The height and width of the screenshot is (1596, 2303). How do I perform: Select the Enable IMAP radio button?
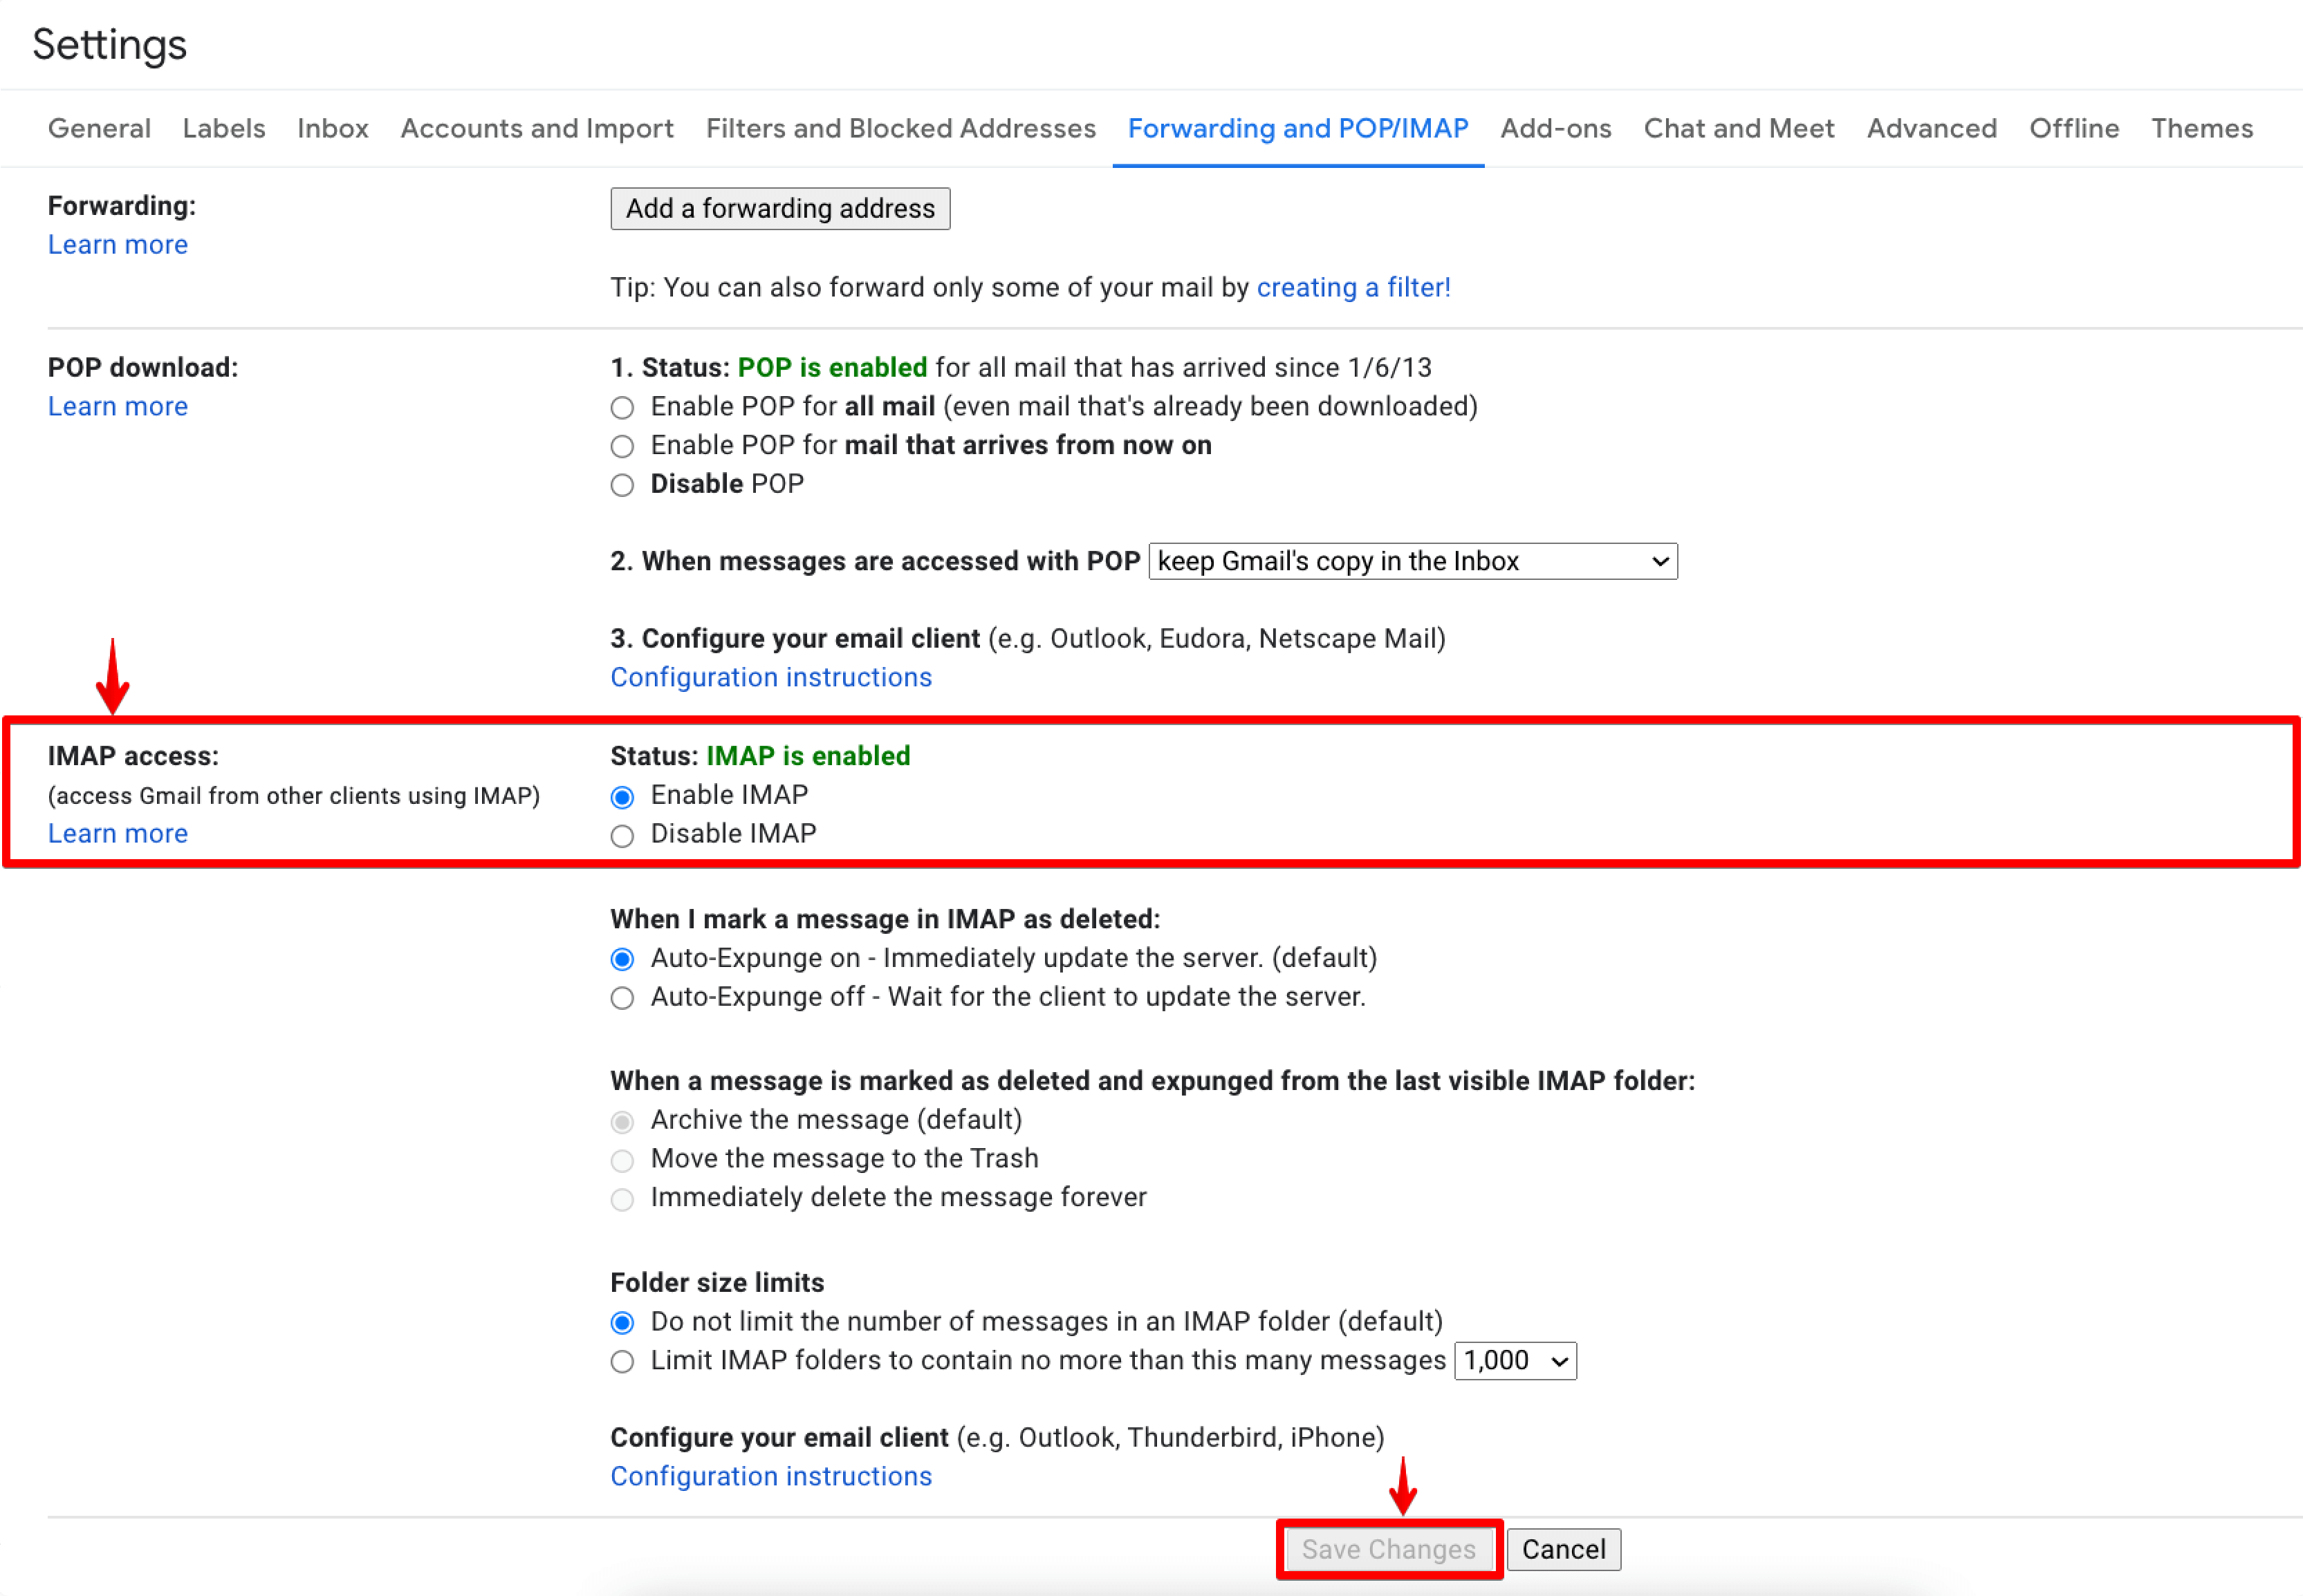[622, 797]
